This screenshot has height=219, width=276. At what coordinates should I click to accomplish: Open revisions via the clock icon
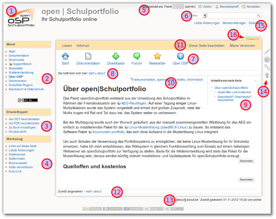coord(267,60)
